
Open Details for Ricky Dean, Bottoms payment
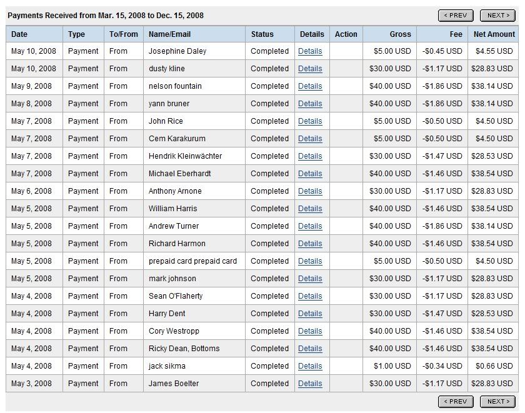coord(310,349)
